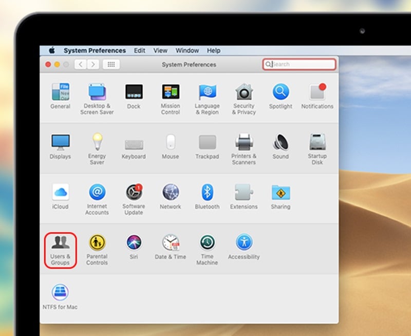Open Parental Controls settings

[x=97, y=245]
